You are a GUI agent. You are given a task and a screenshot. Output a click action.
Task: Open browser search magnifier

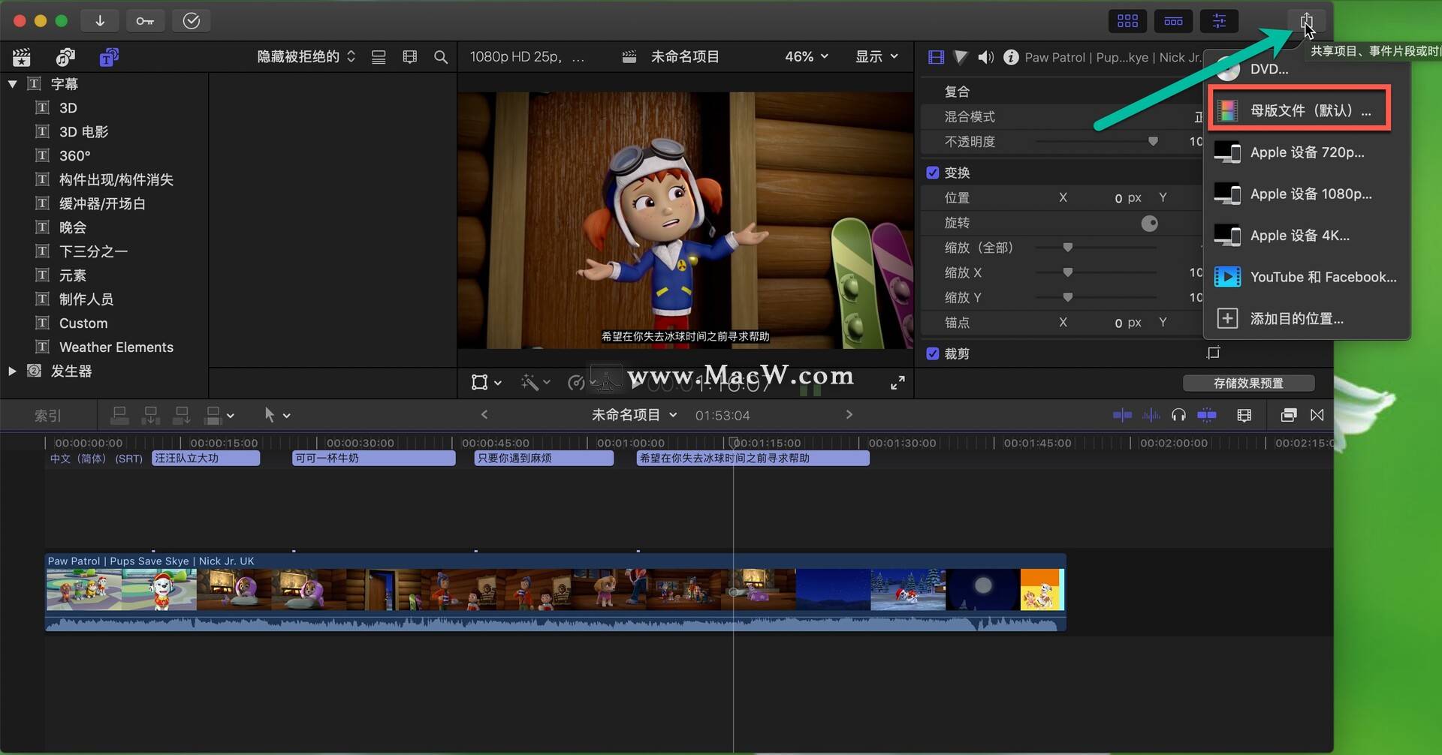coord(441,57)
